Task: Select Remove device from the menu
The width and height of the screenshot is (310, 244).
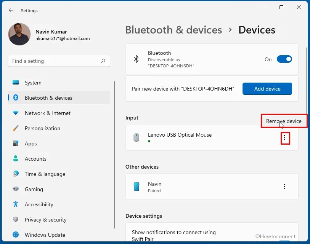Action: click(284, 120)
